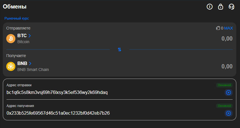Swap currencies with the arrows icon
This screenshot has width=240, height=128.
120,50
